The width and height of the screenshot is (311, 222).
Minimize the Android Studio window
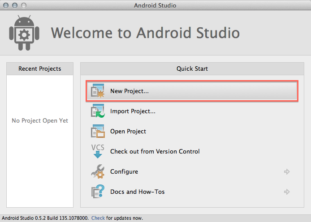click(x=15, y=5)
